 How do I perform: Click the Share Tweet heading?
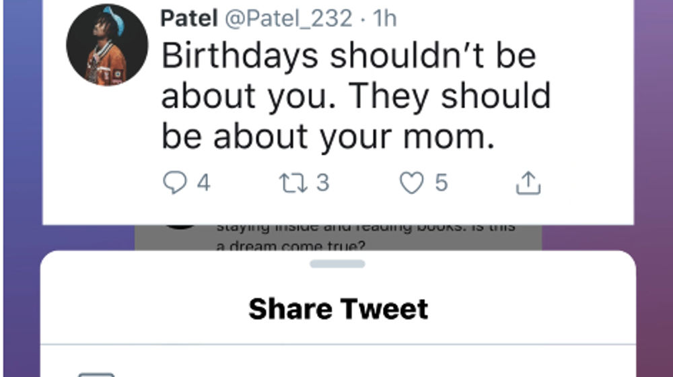[338, 309]
